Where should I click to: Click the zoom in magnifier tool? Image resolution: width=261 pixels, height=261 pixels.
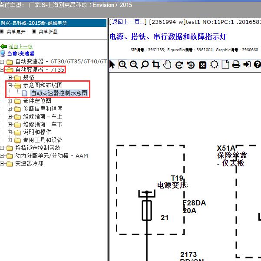122,64
